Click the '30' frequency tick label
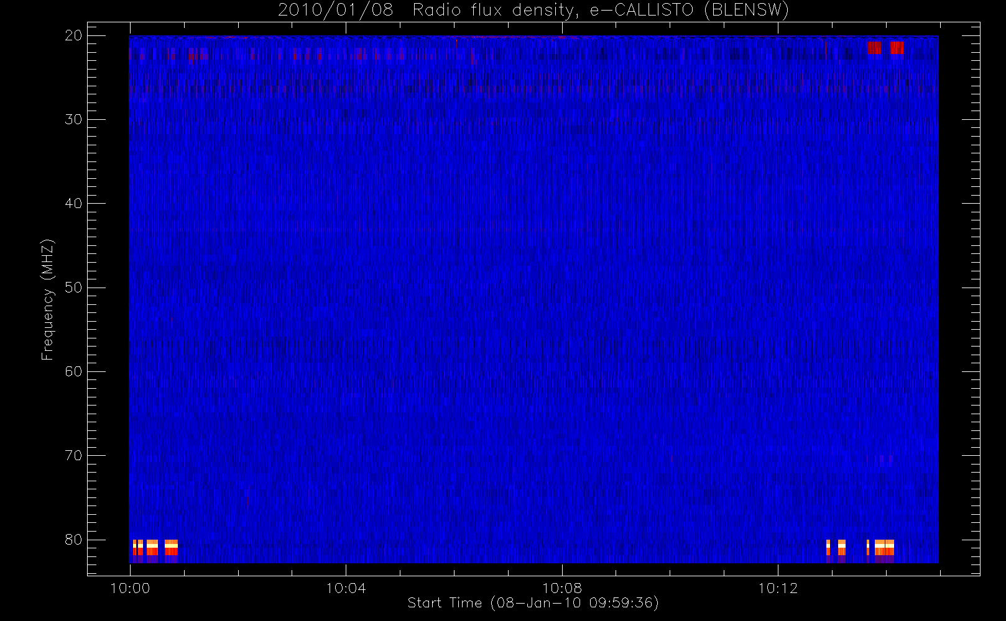The height and width of the screenshot is (621, 1006). pos(73,119)
